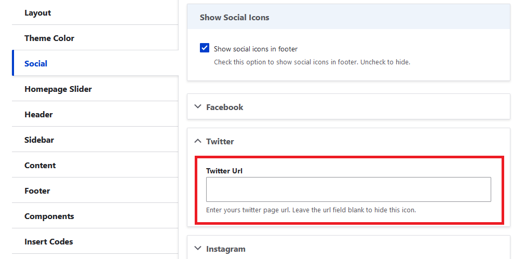This screenshot has height=259, width=513.
Task: Open the Insert Codes tab
Action: pyautogui.click(x=49, y=242)
